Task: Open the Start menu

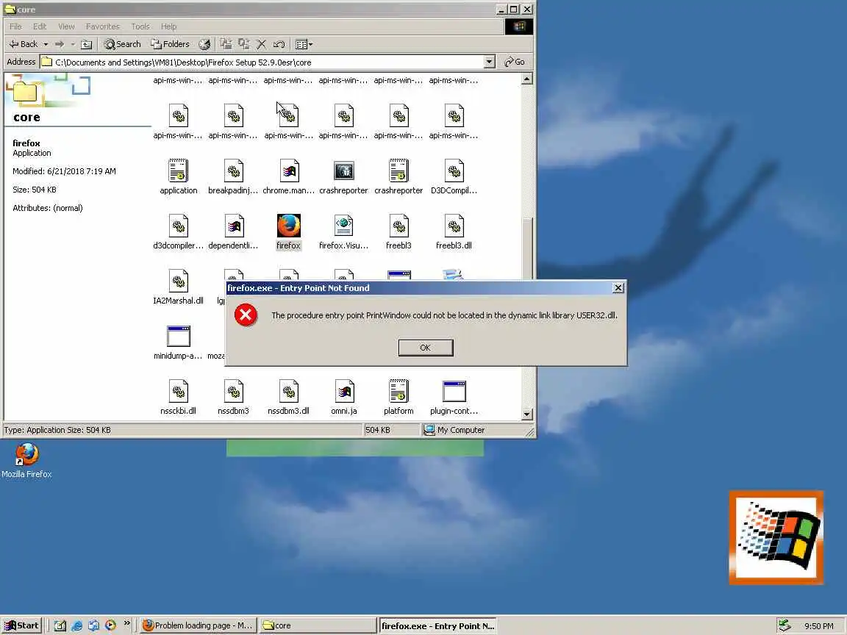Action: pos(21,625)
